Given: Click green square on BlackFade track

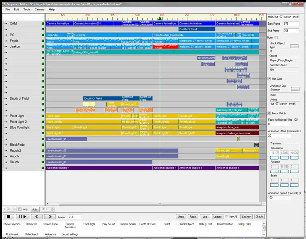Looking at the screenshot, I should point(43,145).
